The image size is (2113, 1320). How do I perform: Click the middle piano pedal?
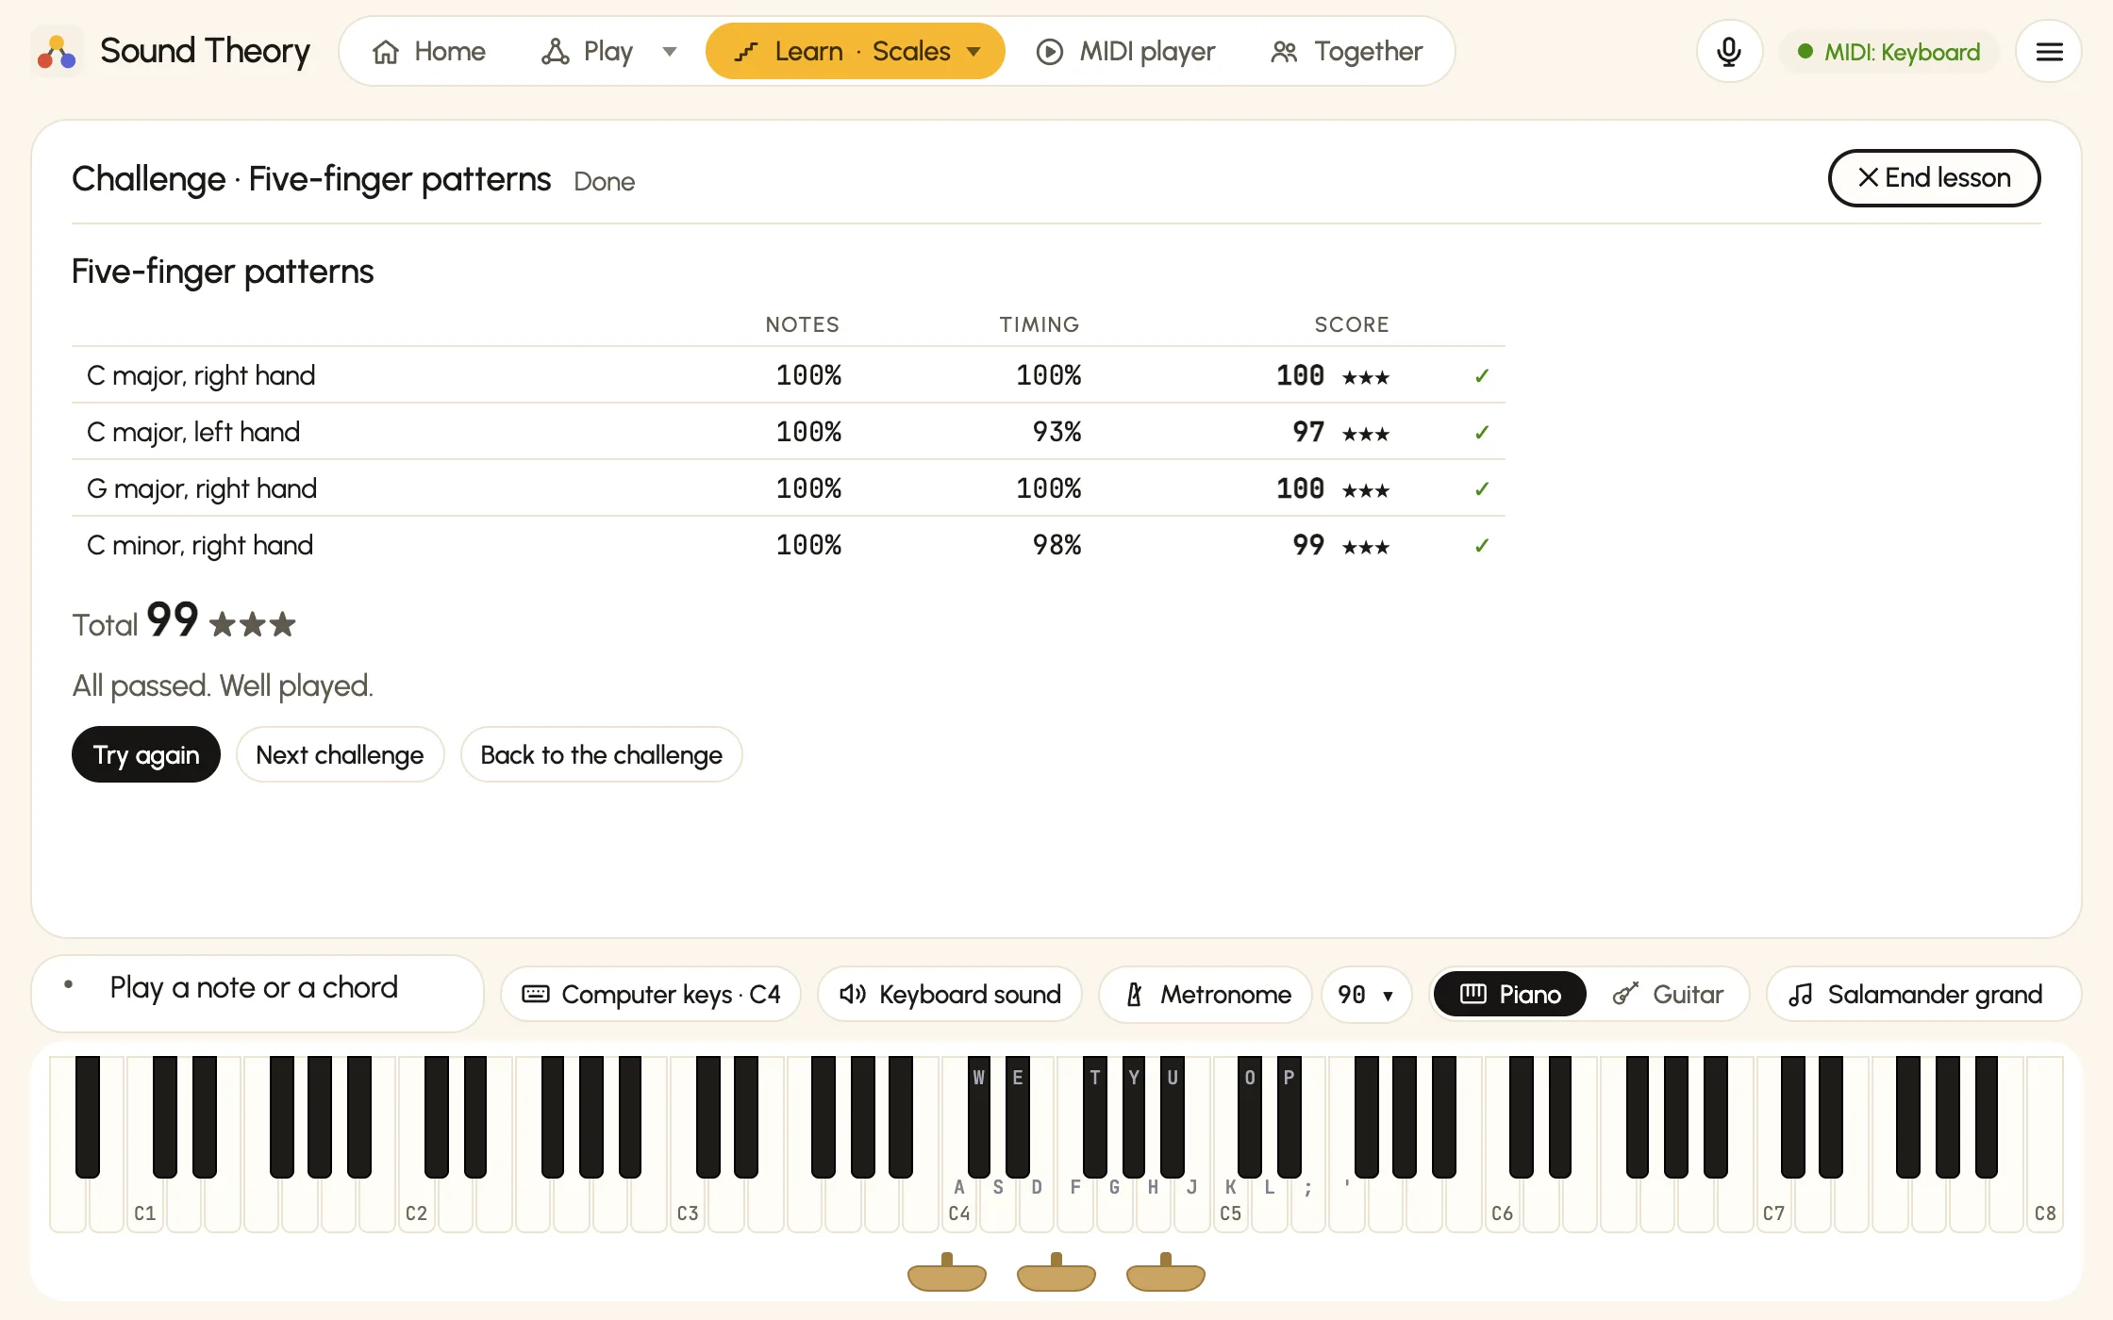coord(1056,1273)
